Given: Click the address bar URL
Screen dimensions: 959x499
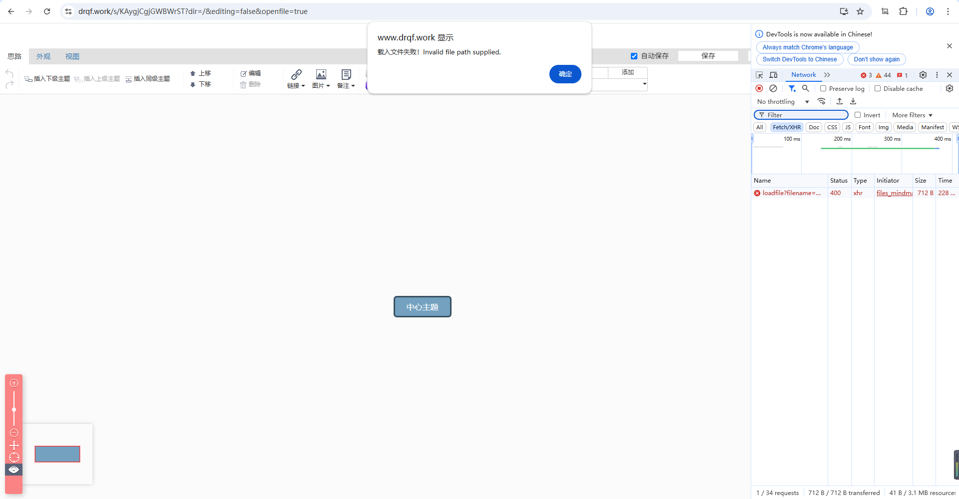Looking at the screenshot, I should (x=193, y=11).
